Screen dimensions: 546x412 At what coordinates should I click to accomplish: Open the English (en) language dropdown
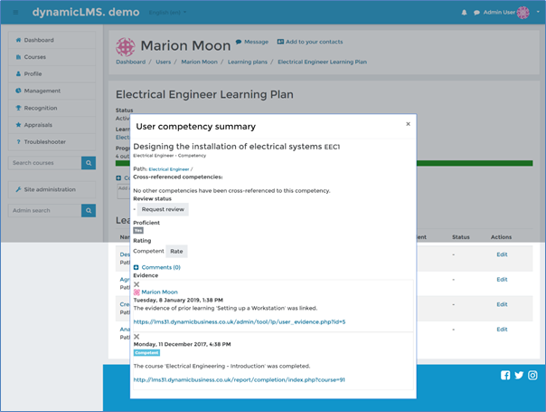pyautogui.click(x=167, y=13)
